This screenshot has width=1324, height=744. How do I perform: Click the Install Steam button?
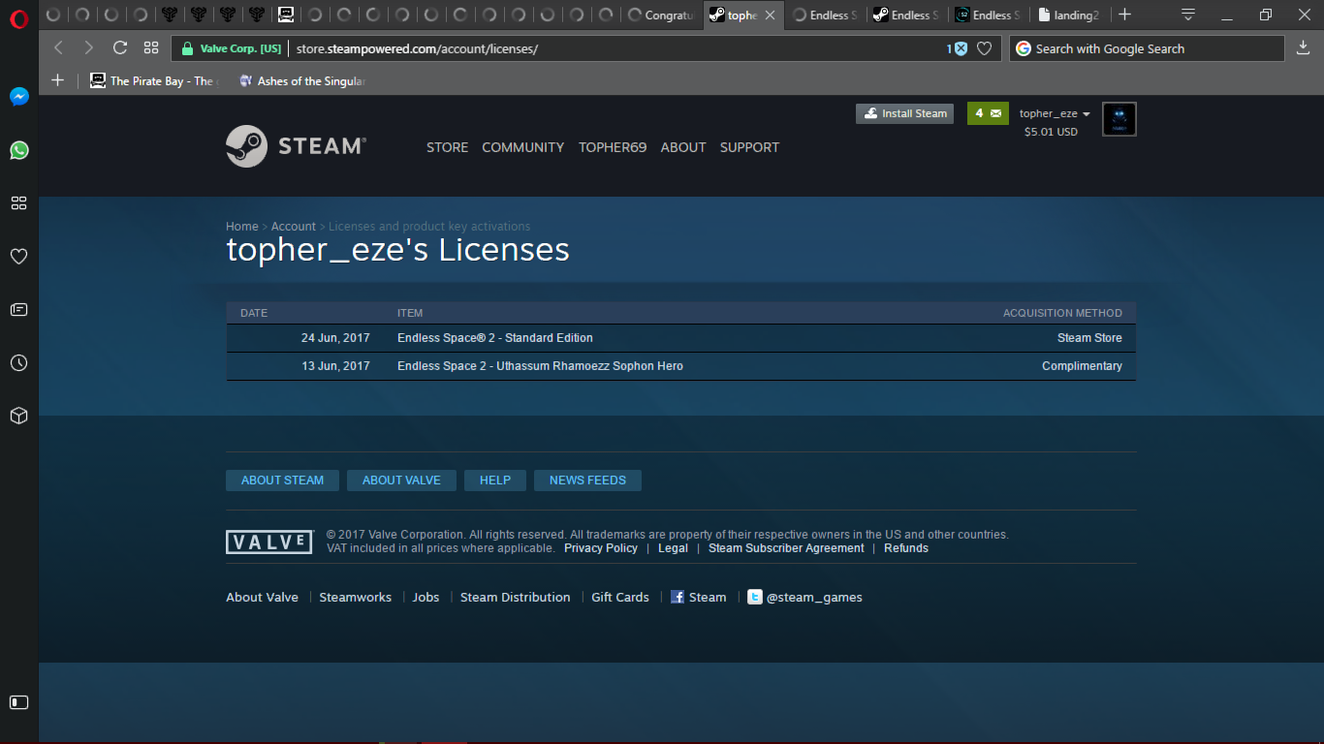(905, 113)
